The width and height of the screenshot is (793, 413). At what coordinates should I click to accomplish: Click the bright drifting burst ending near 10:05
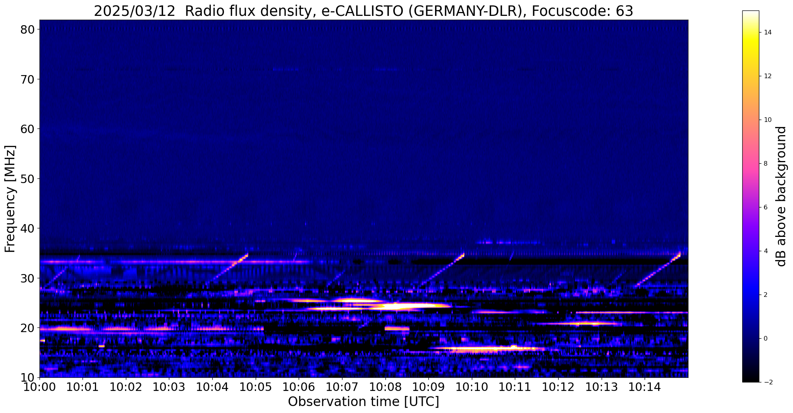tap(227, 270)
